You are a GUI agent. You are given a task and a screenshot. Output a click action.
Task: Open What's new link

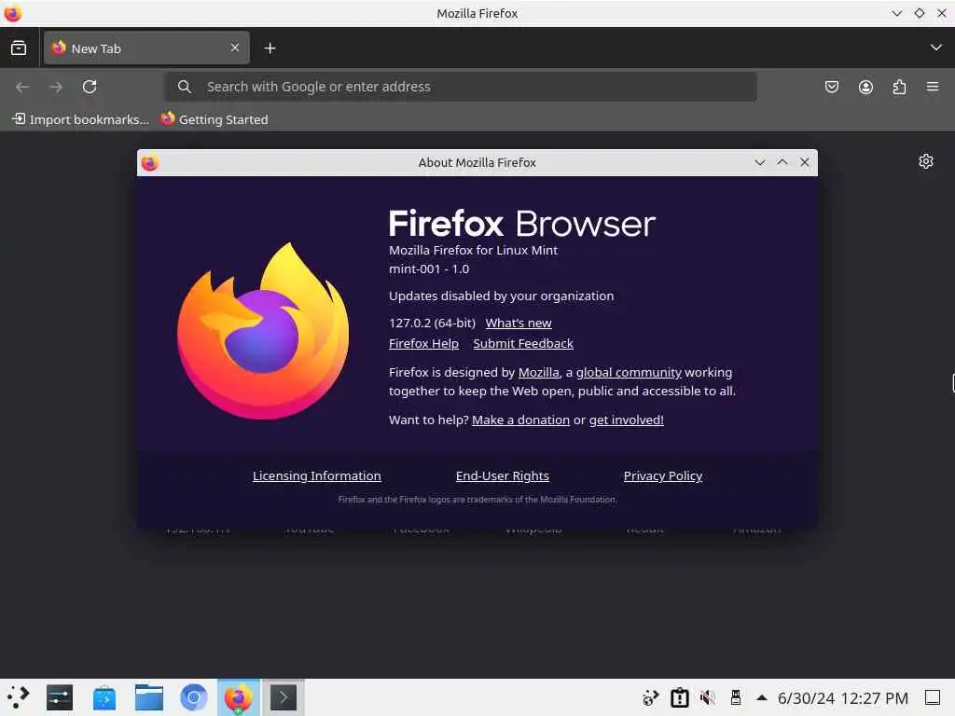[519, 323]
